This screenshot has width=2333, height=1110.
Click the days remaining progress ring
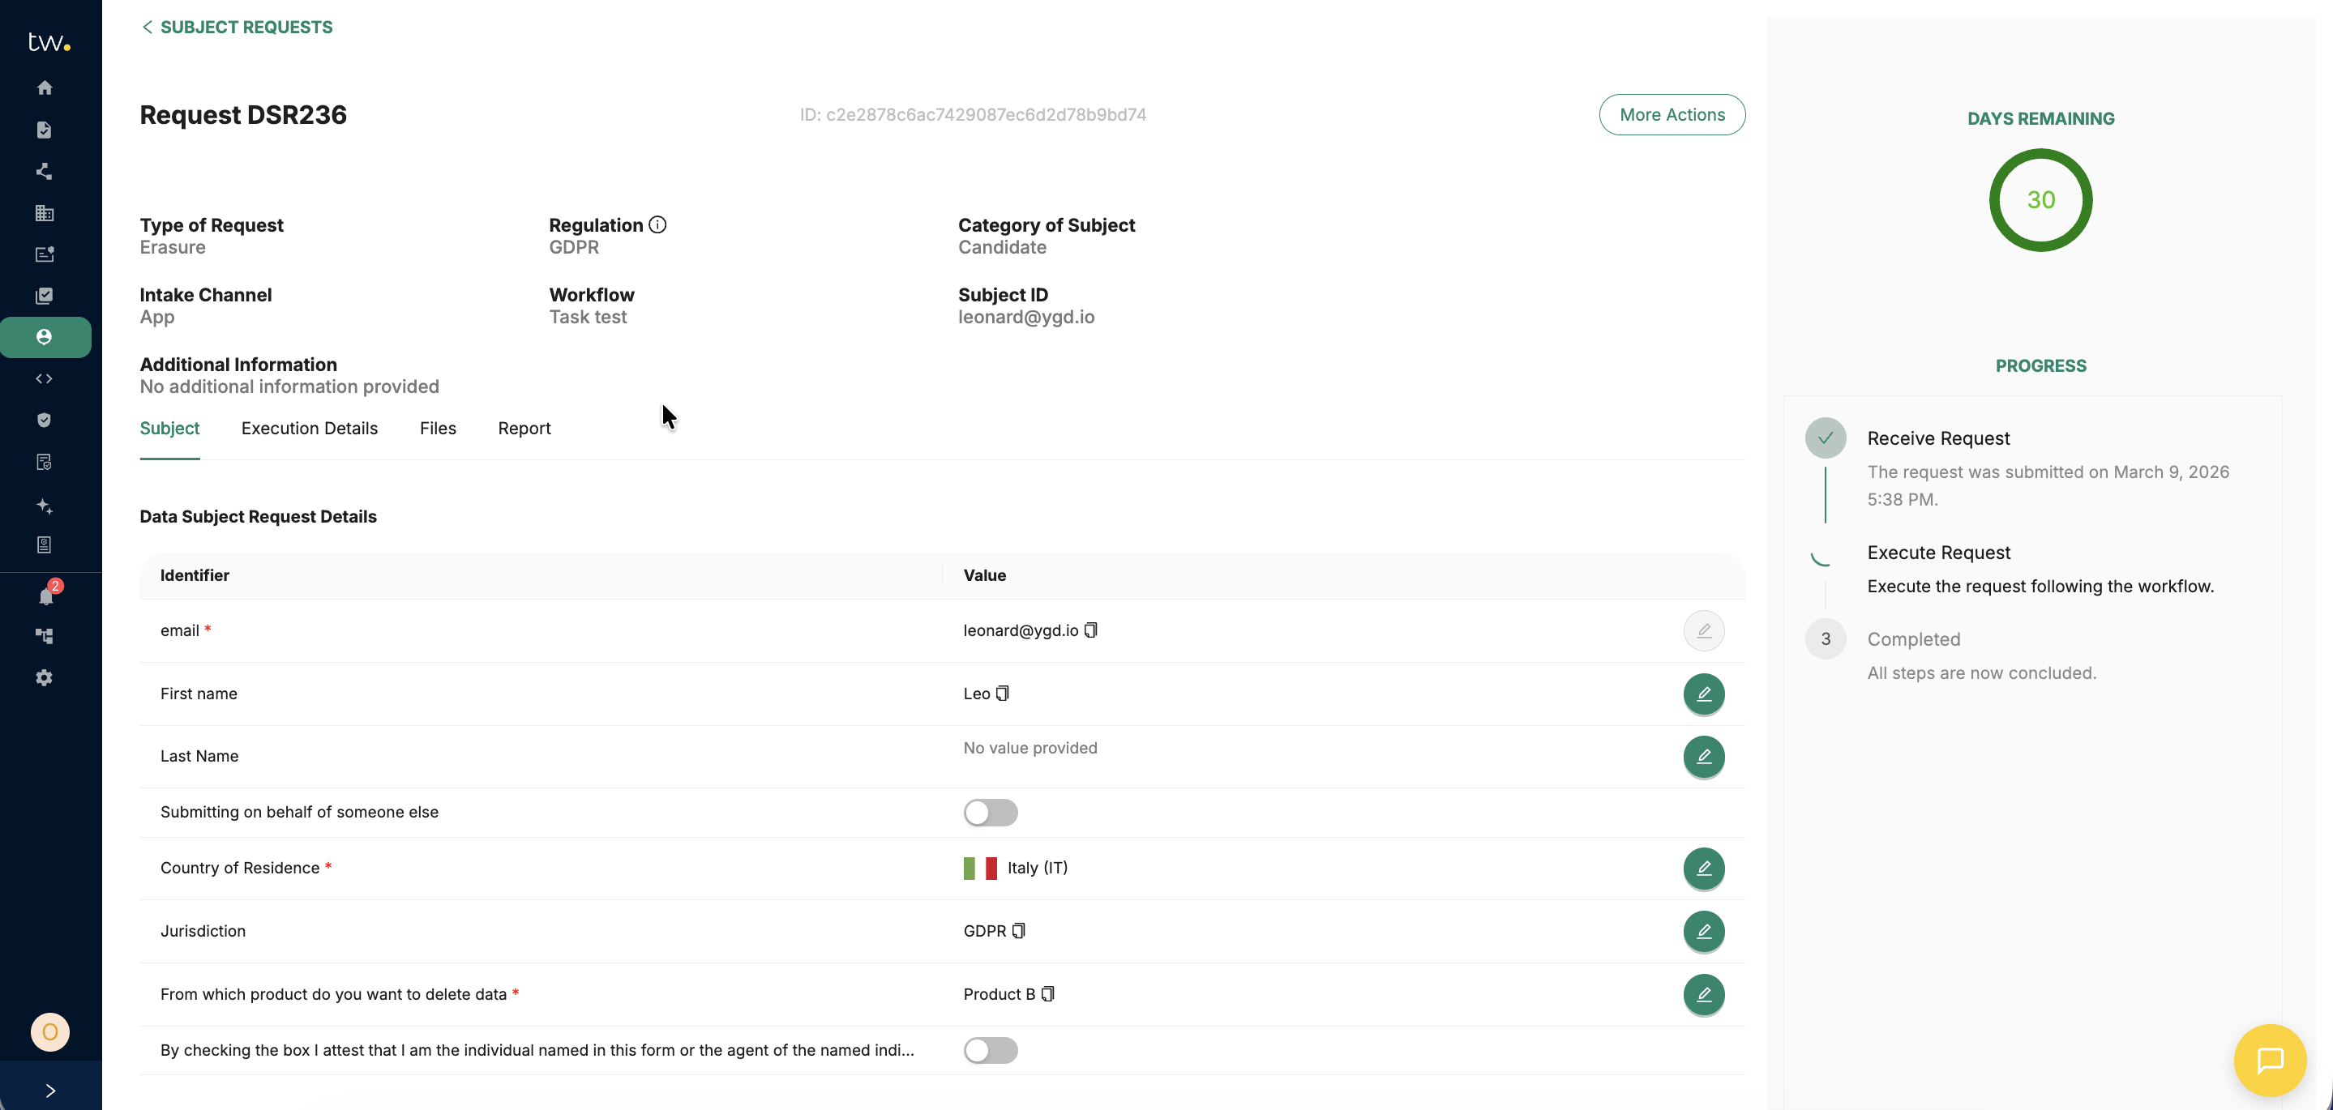(x=2040, y=200)
